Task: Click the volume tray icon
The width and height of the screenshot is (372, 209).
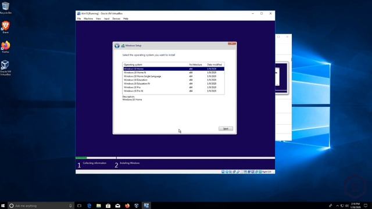Action: click(347, 206)
